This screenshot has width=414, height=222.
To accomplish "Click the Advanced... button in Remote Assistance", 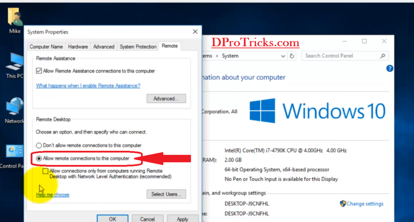I will point(166,98).
